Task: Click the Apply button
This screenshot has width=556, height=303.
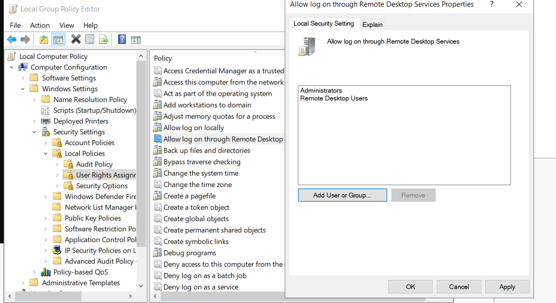Action: 507,287
